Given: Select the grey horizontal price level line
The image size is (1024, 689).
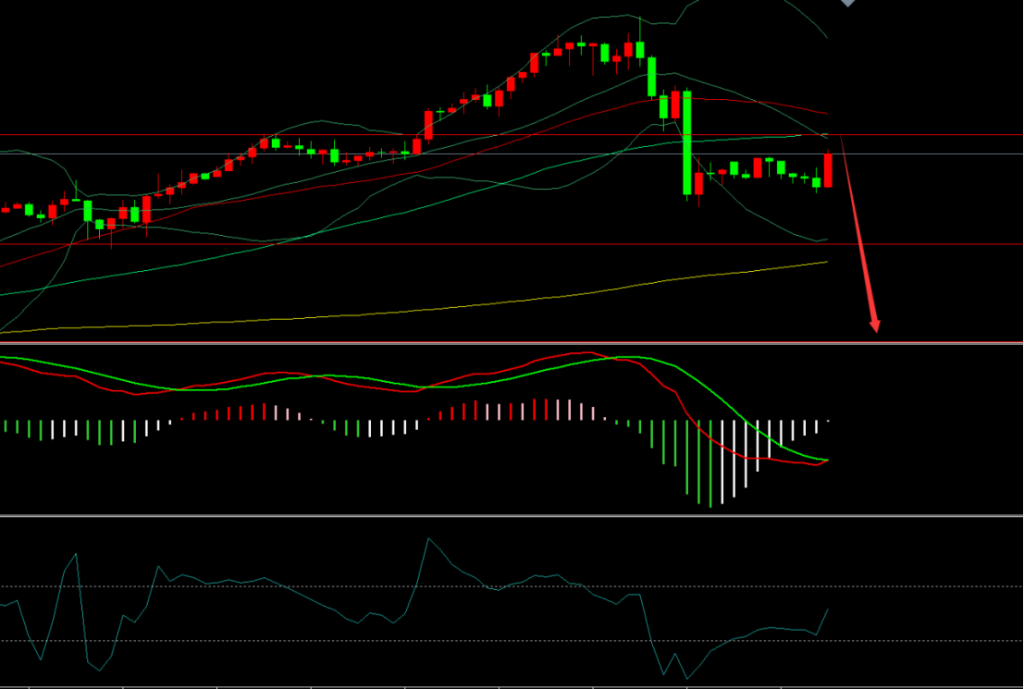Looking at the screenshot, I should pos(512,154).
